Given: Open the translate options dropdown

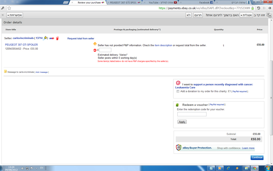Looking at the screenshot, I should click(x=15, y=15).
